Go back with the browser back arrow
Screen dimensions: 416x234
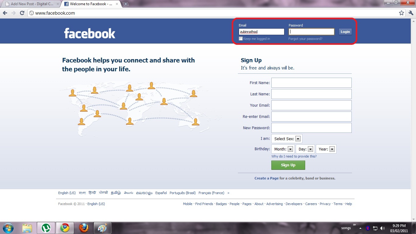(5, 13)
